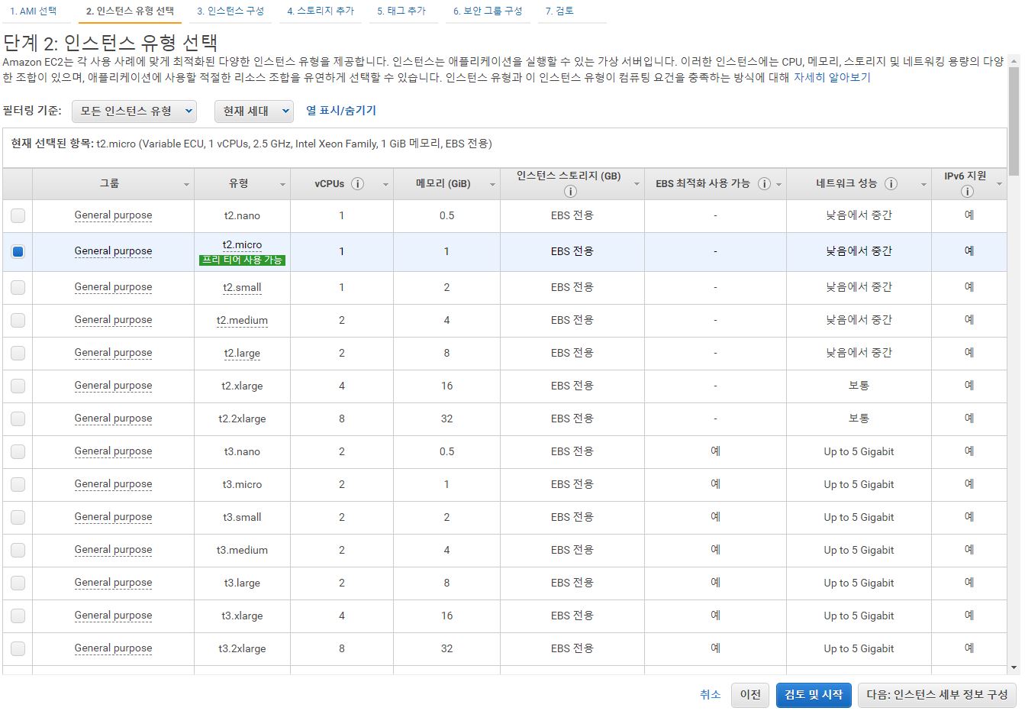The image size is (1025, 711).
Task: Check the t2.nano instance checkbox
Action: coord(18,216)
